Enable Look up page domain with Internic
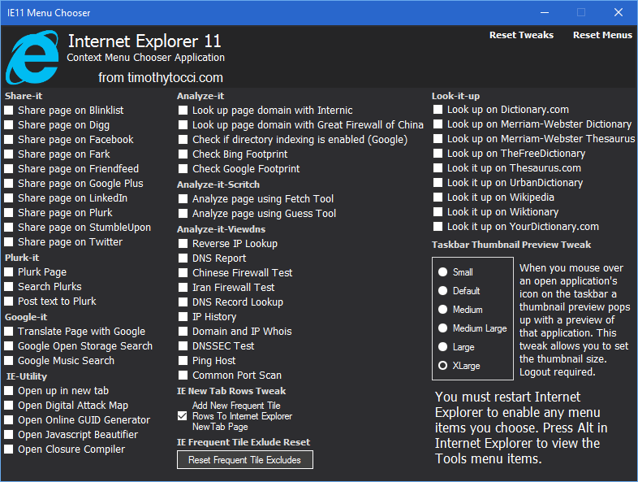The width and height of the screenshot is (638, 482). (x=183, y=111)
